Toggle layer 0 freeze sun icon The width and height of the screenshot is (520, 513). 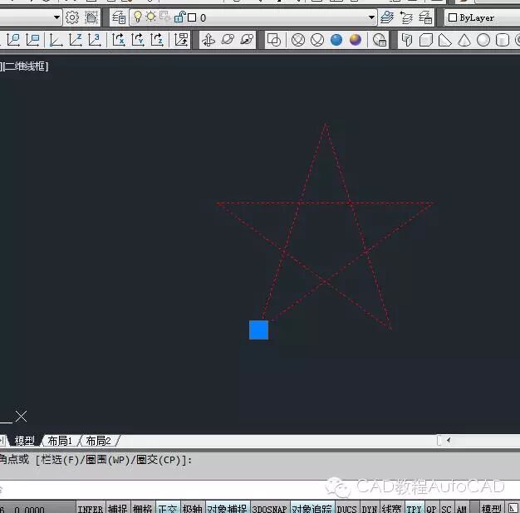(x=151, y=17)
